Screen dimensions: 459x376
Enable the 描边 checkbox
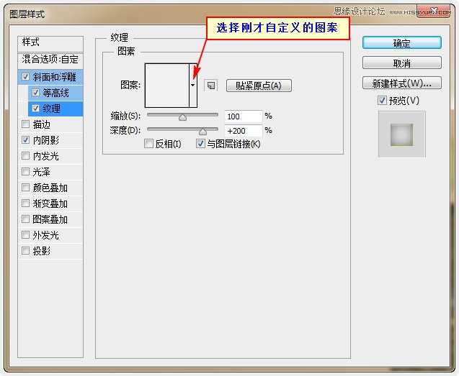tap(25, 124)
